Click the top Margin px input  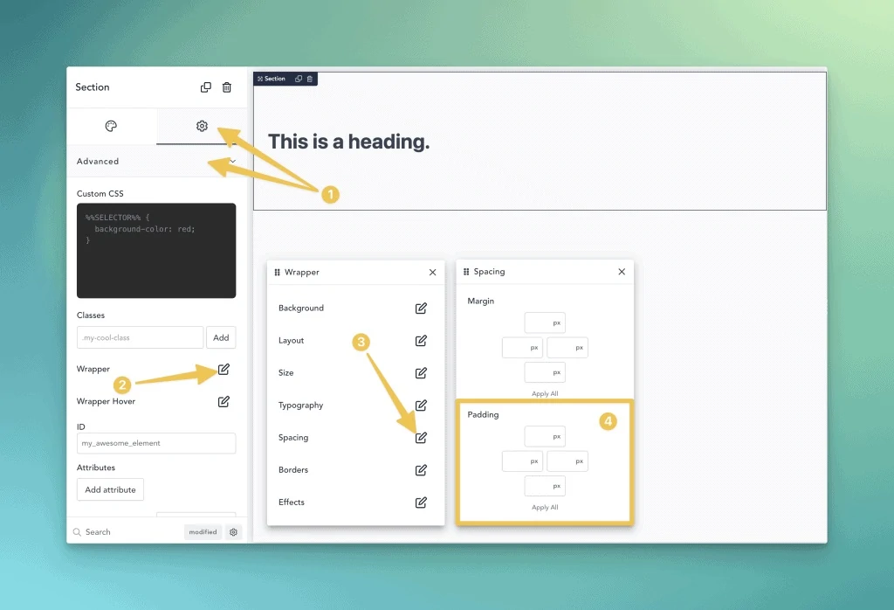coord(545,323)
